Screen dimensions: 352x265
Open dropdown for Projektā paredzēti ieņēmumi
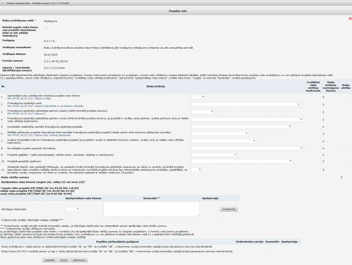(x=242, y=161)
